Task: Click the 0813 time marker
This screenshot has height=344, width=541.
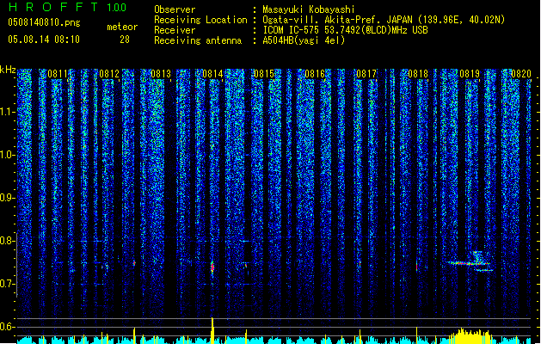Action: (161, 74)
